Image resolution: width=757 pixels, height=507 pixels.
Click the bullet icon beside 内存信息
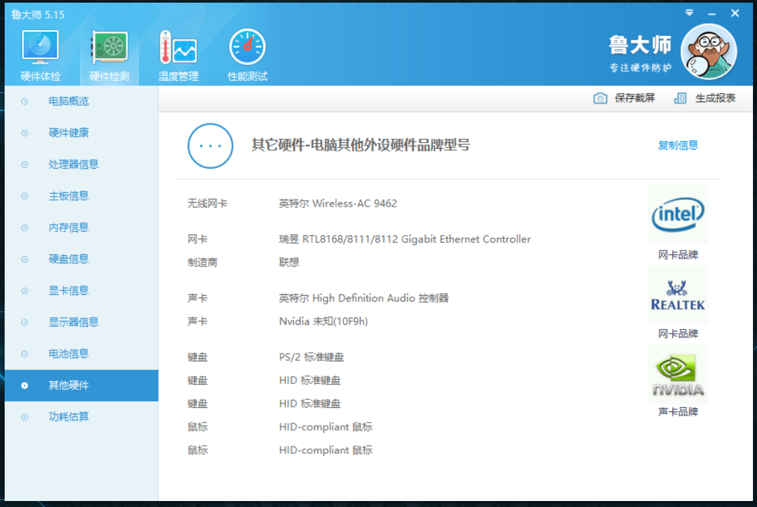pos(25,228)
